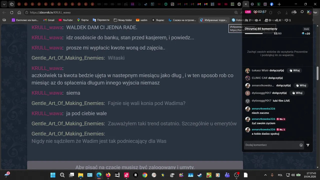Greet Łukasz Wiatr with Witaj

coord(294,70)
